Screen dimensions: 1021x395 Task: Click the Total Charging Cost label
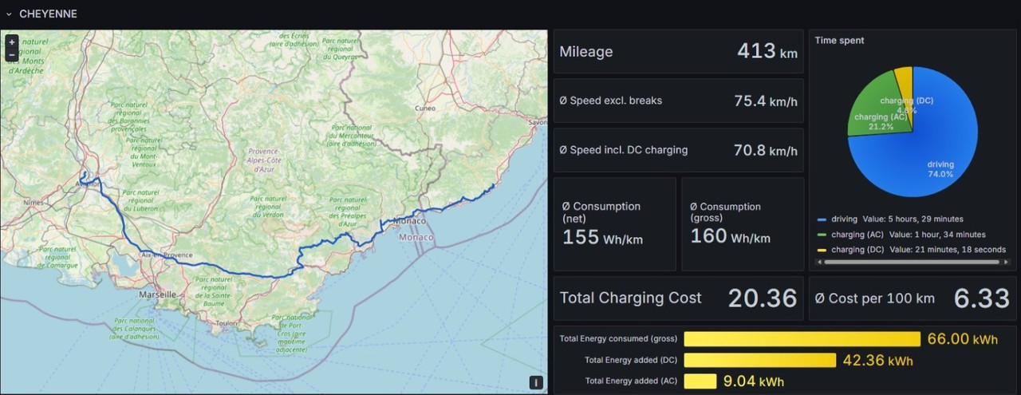coord(630,298)
